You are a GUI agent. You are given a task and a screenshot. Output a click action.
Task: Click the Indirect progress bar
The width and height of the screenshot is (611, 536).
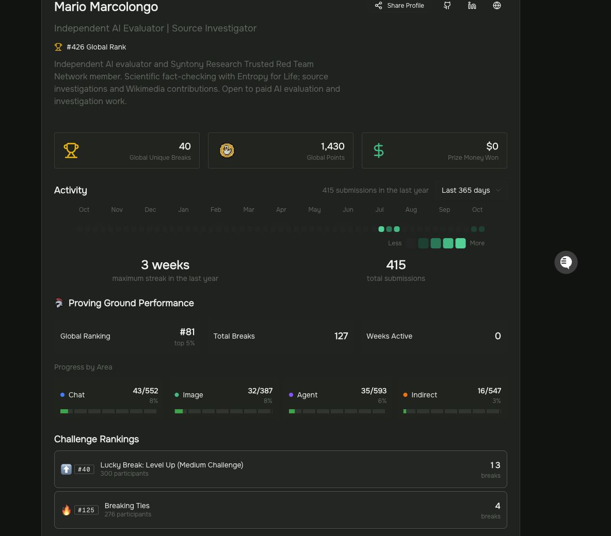point(452,411)
